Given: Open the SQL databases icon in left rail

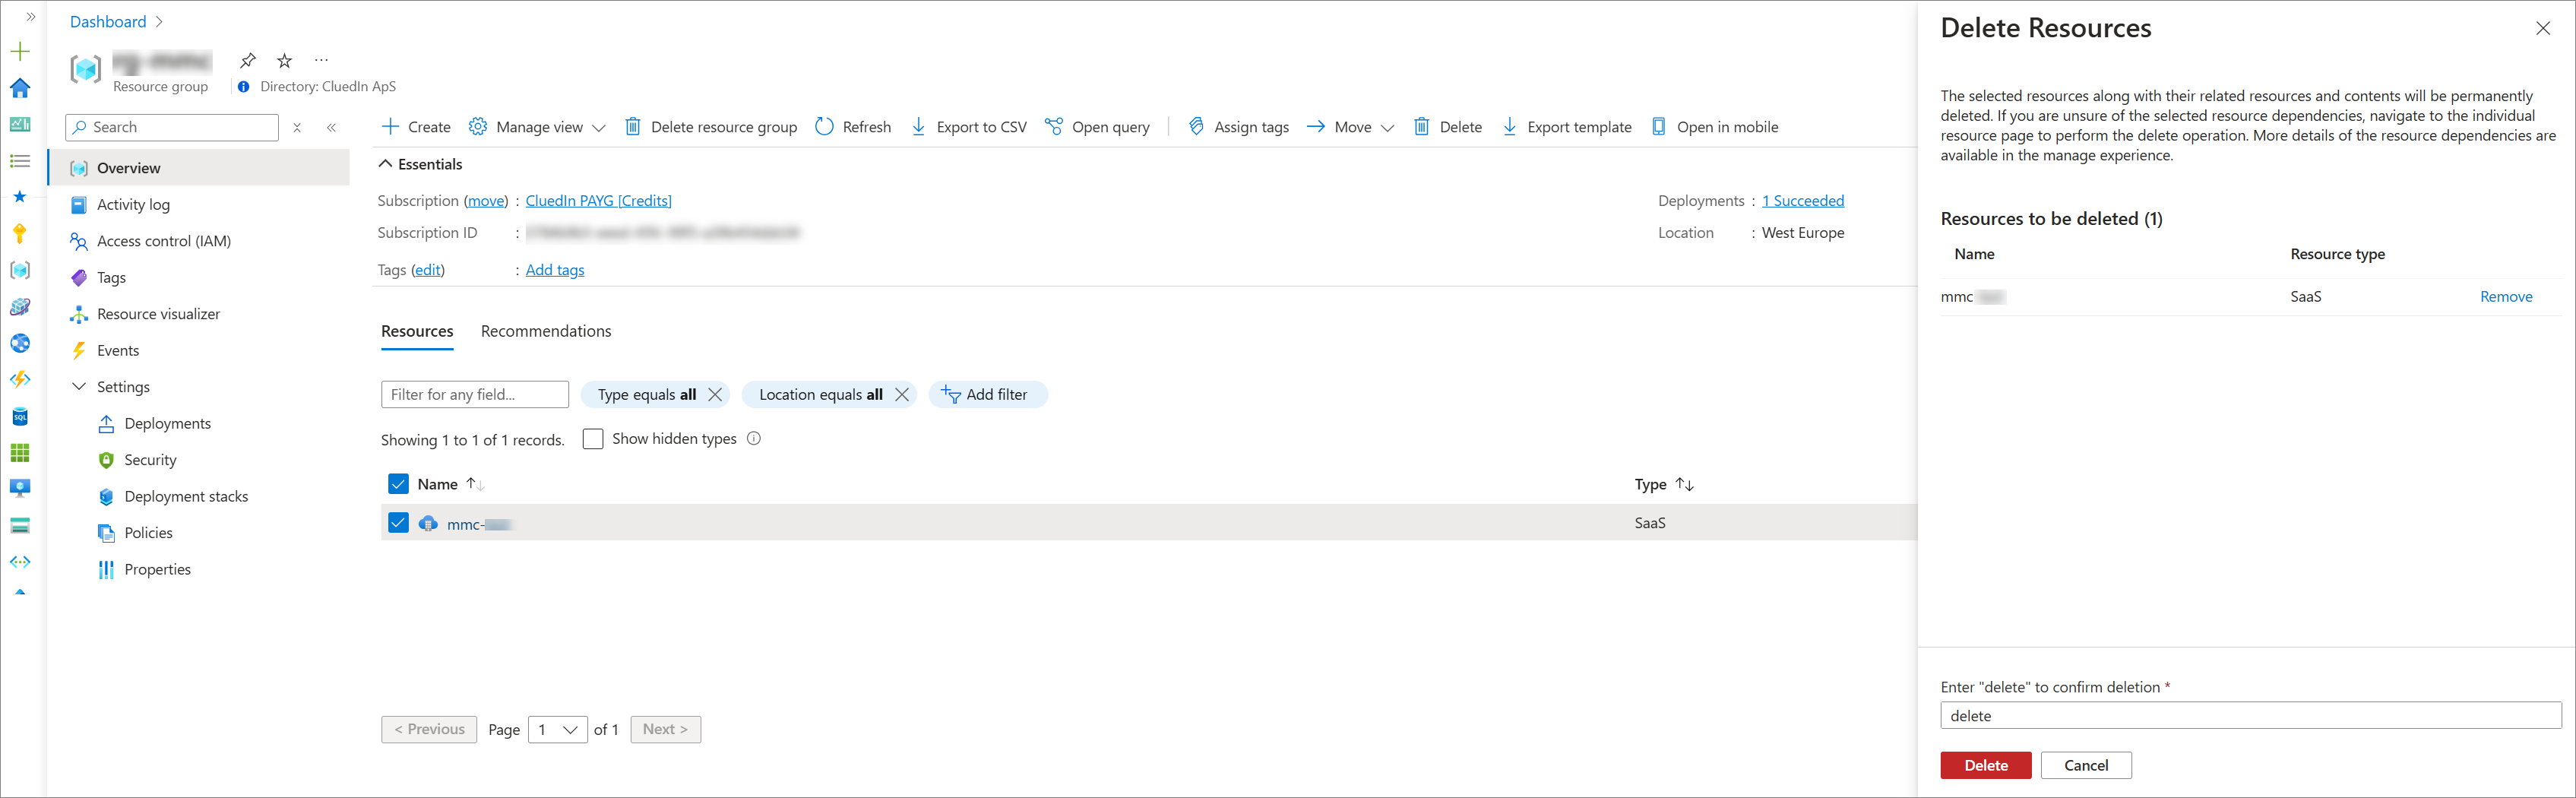Looking at the screenshot, I should point(20,416).
